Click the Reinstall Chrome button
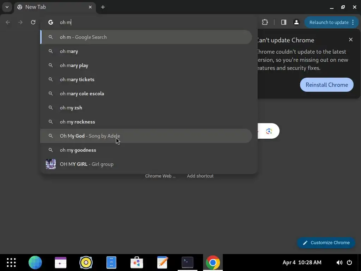This screenshot has height=271, width=361. (x=327, y=85)
